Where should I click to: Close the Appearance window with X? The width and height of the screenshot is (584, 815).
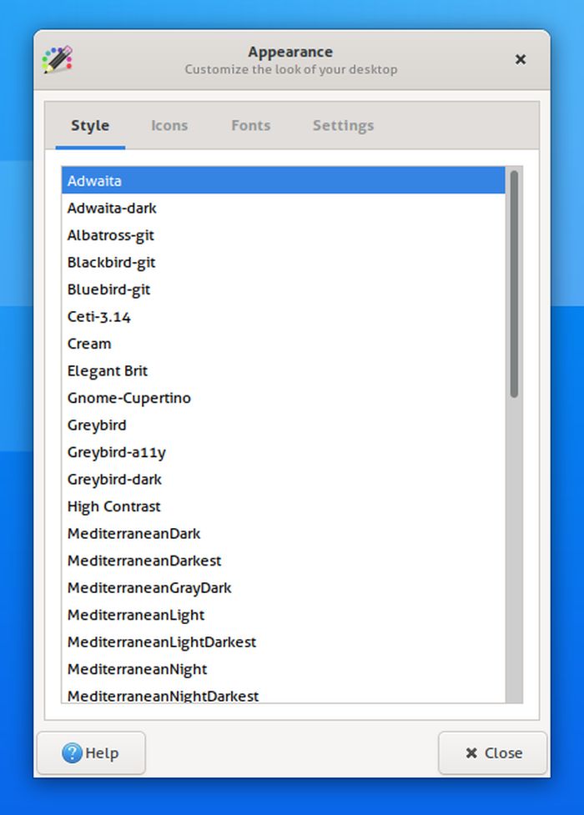[520, 59]
